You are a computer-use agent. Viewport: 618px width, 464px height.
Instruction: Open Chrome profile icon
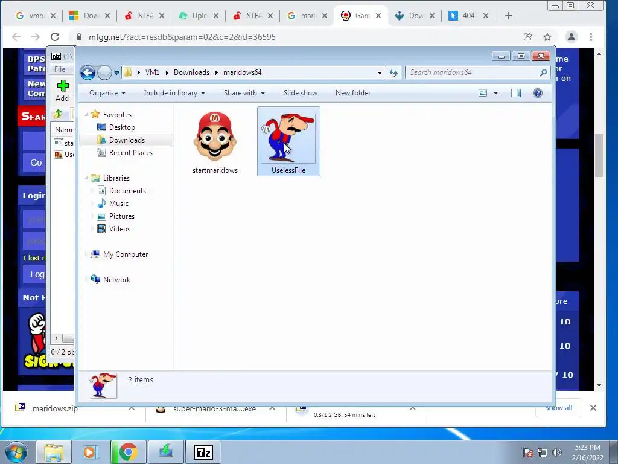(x=571, y=37)
